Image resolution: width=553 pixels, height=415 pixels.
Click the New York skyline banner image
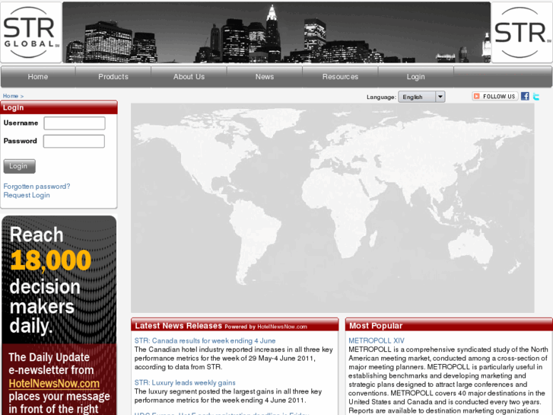[x=277, y=33]
